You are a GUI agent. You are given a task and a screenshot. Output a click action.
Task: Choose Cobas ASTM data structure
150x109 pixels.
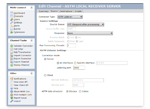pyautogui.click(x=80, y=91)
